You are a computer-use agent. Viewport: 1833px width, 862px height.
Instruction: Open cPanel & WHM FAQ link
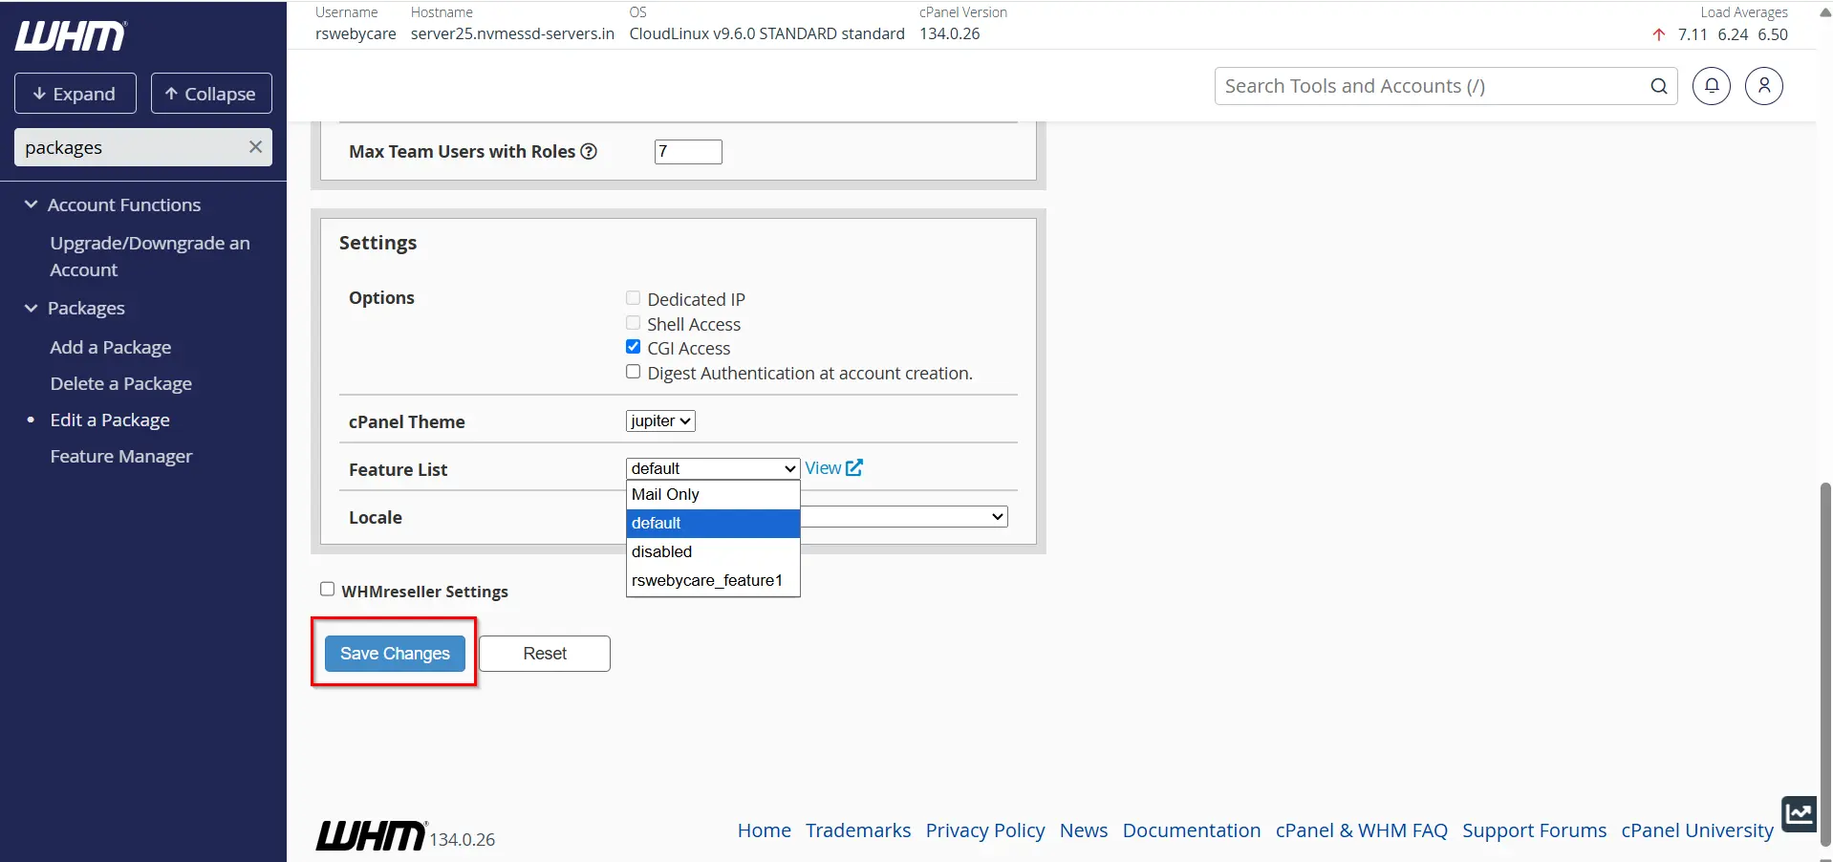tap(1362, 830)
